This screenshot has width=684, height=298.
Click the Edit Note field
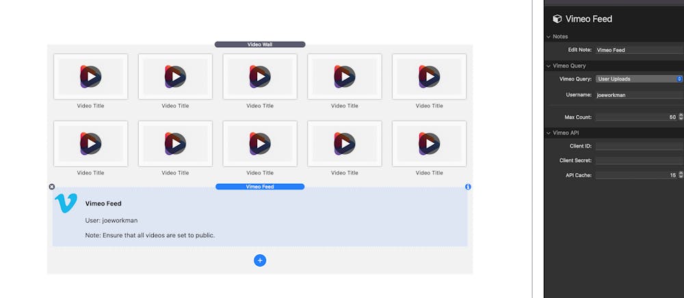coord(640,50)
